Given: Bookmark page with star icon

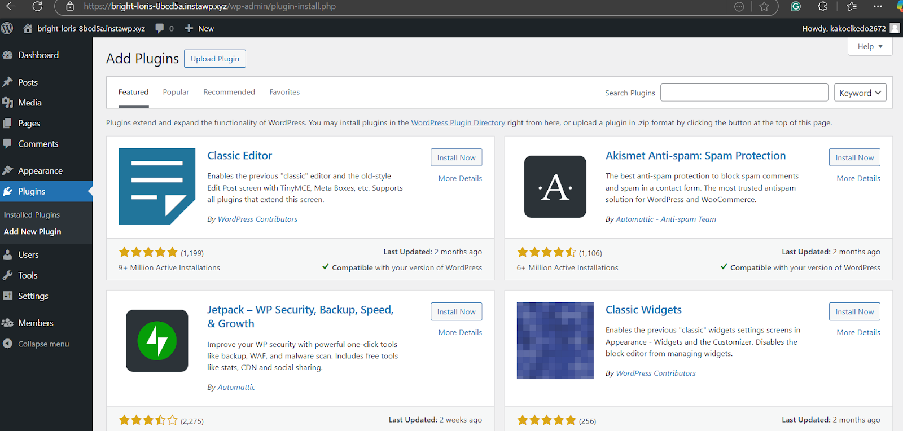Looking at the screenshot, I should tap(764, 6).
